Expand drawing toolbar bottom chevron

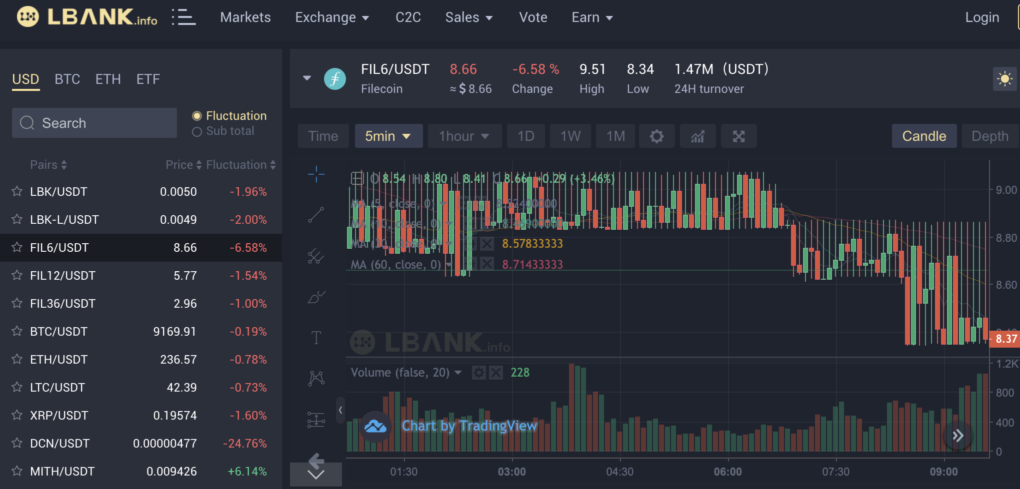coord(316,475)
